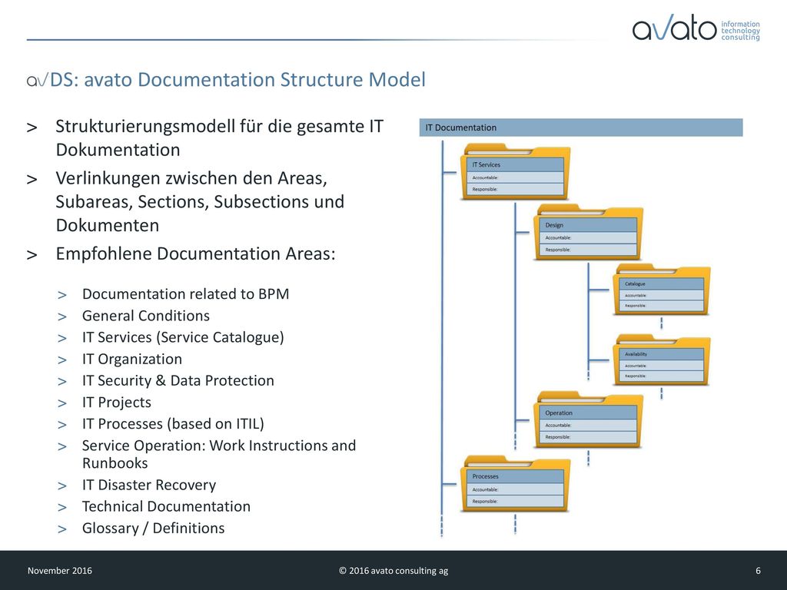787x590 pixels.
Task: Click the IT Services folder icon
Action: point(516,171)
